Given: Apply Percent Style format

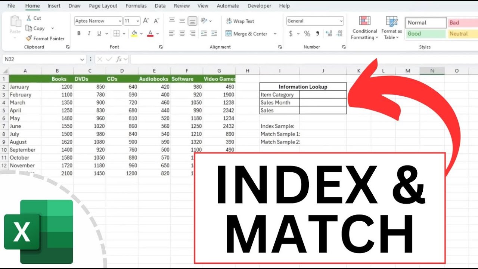Looking at the screenshot, I should (x=307, y=34).
